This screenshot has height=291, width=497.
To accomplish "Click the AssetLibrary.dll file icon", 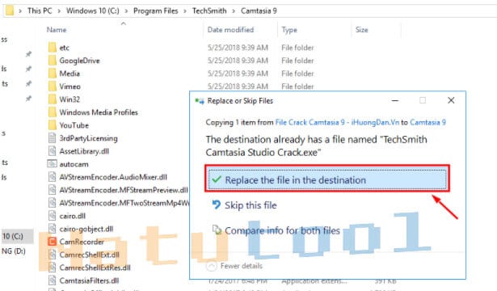I will 52,151.
